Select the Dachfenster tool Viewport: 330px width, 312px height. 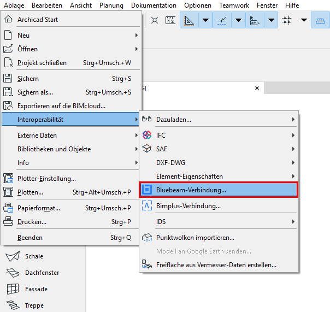[43, 273]
